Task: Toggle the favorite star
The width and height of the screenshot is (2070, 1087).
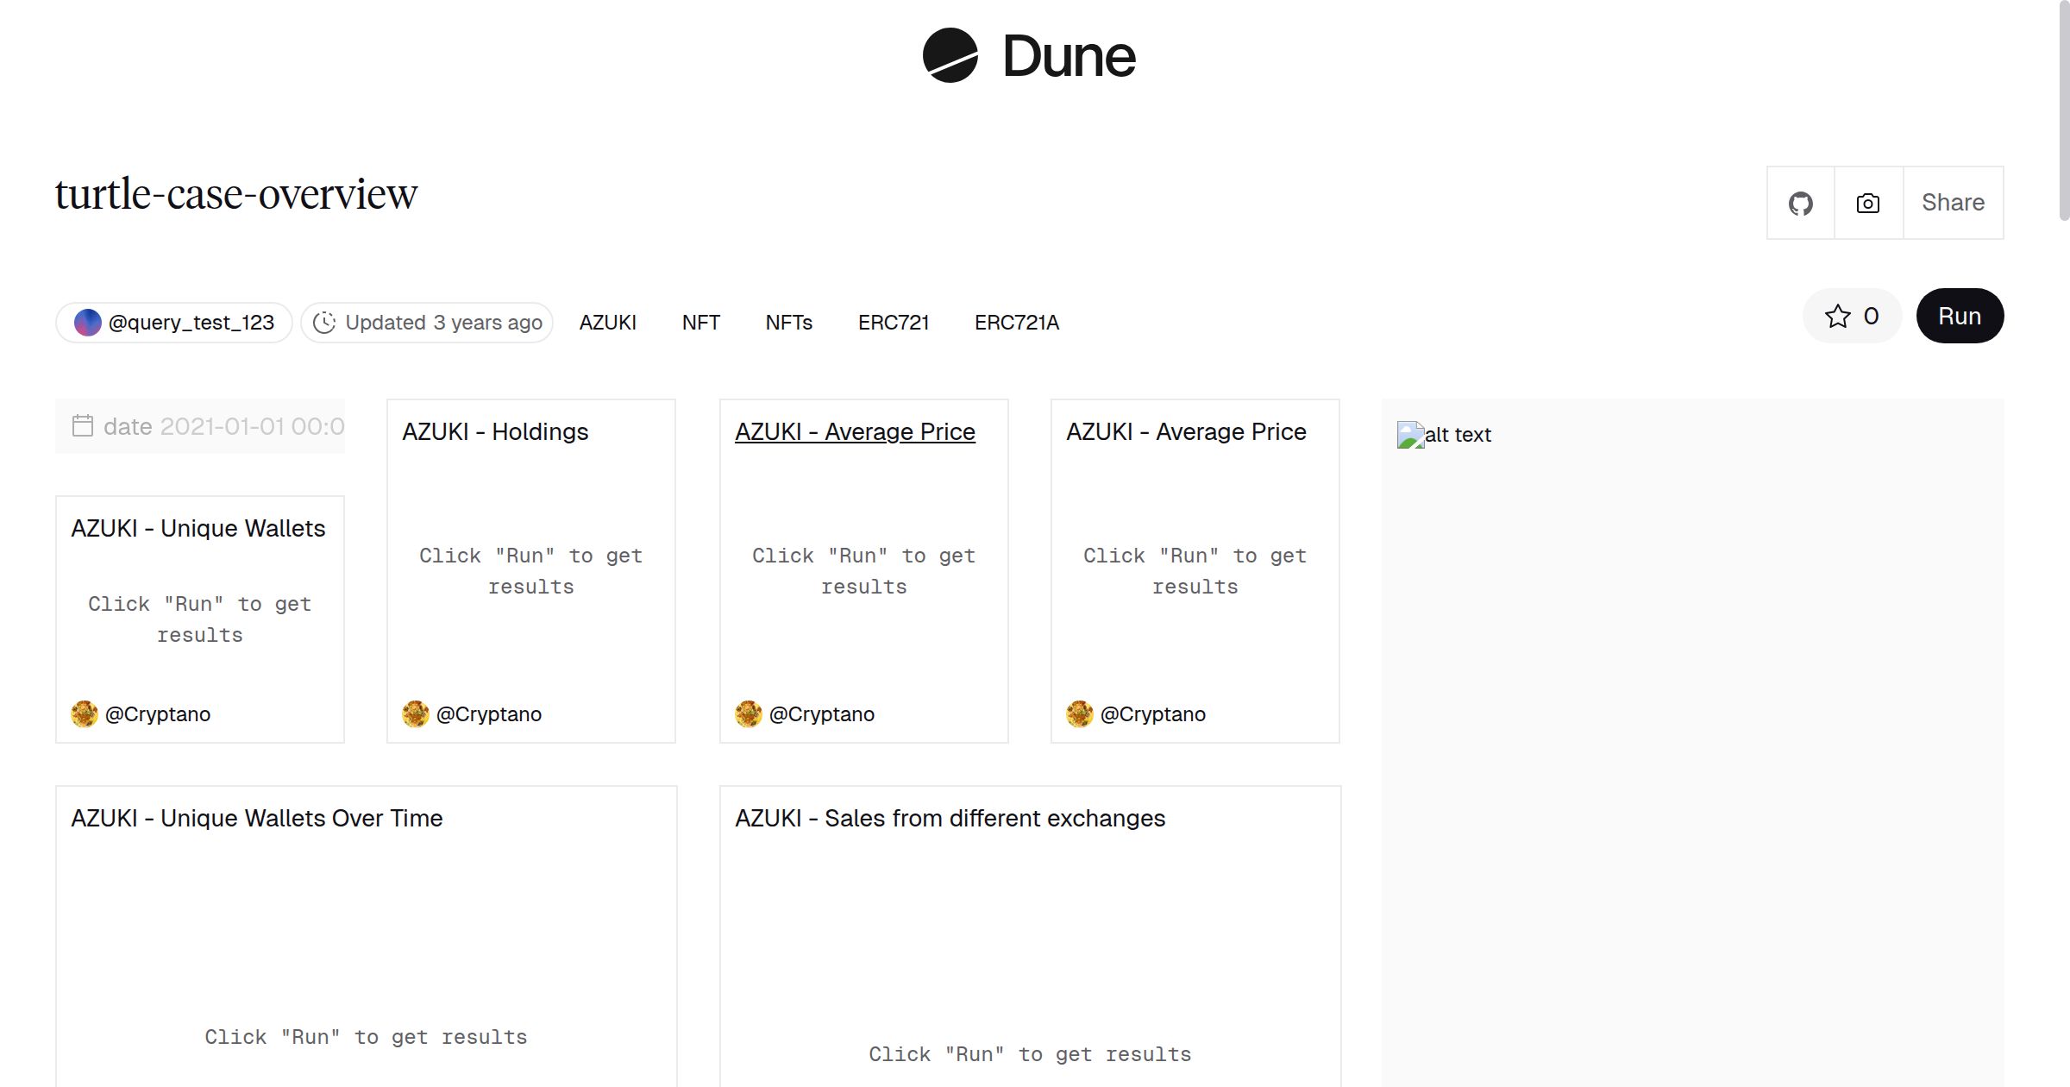Action: tap(1840, 316)
